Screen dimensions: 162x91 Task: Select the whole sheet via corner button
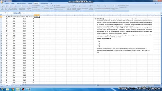pyautogui.click(x=1, y=15)
